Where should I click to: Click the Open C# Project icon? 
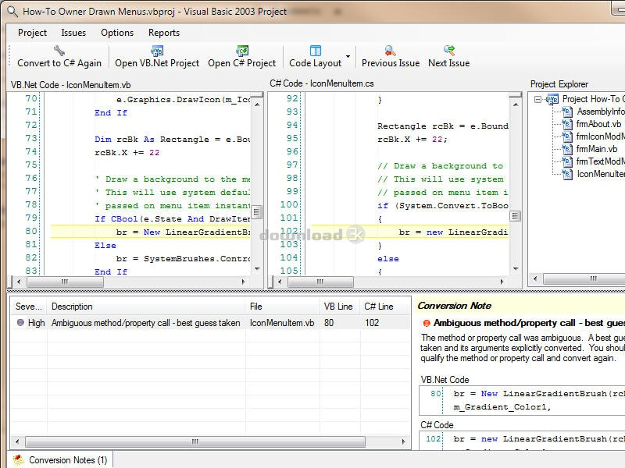pos(242,51)
